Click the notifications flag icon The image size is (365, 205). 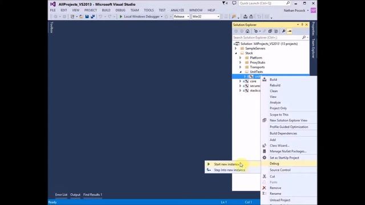click(x=225, y=3)
